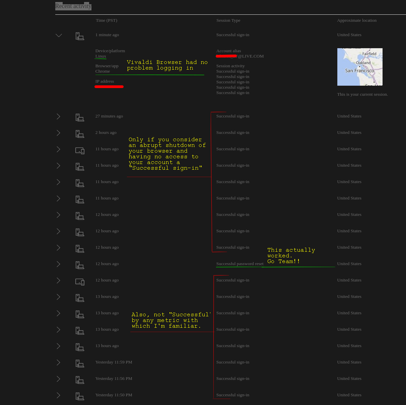
Task: Click the device icon for Yesterday 11:59 PM
Action: pos(80,363)
